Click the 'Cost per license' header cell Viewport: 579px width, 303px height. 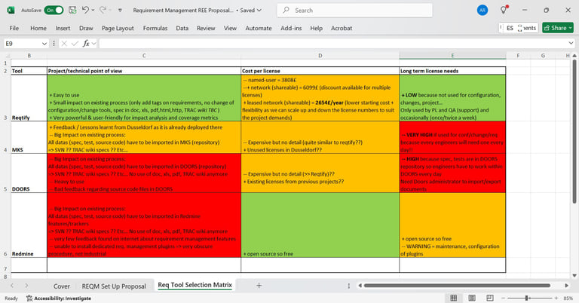(x=320, y=71)
